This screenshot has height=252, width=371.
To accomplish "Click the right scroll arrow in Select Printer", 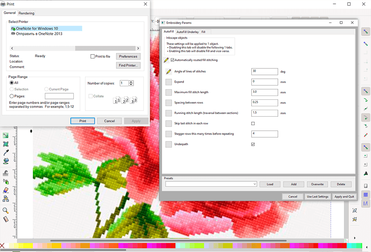I will pos(138,48).
